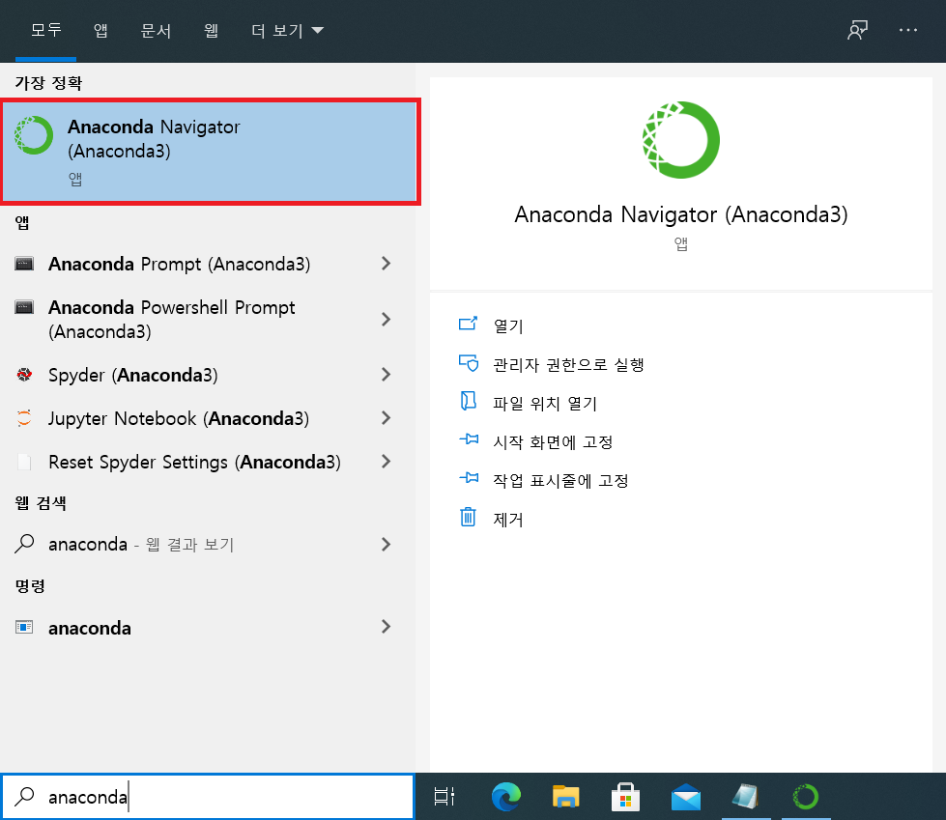
Task: Switch to Anaconda Navigator on taskbar
Action: tap(806, 797)
